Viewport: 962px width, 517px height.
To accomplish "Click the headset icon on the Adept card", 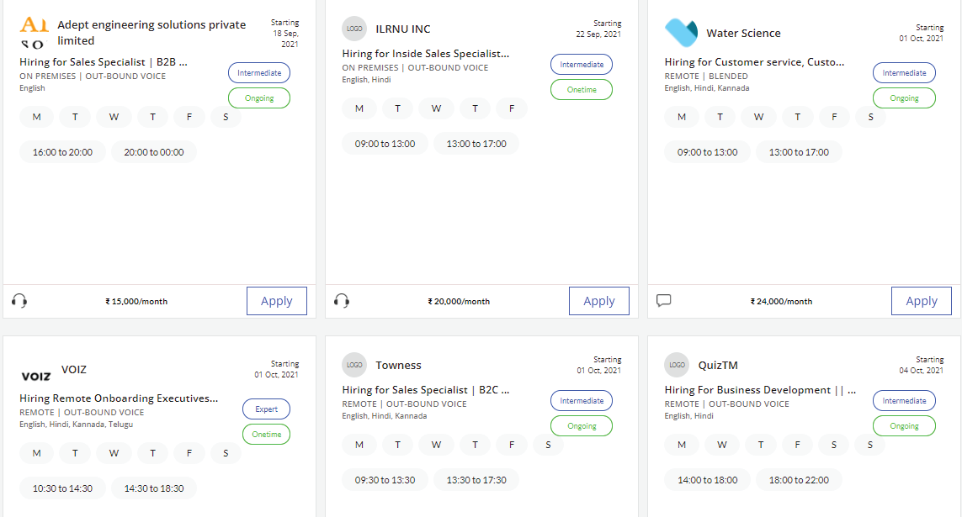I will 19,301.
